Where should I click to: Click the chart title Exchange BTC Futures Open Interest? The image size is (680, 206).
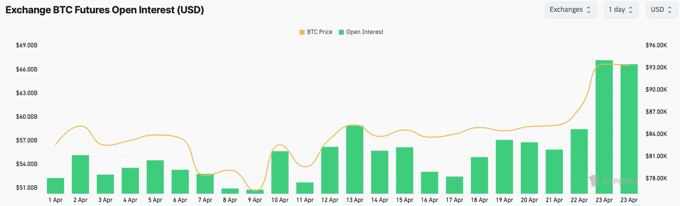(x=104, y=10)
